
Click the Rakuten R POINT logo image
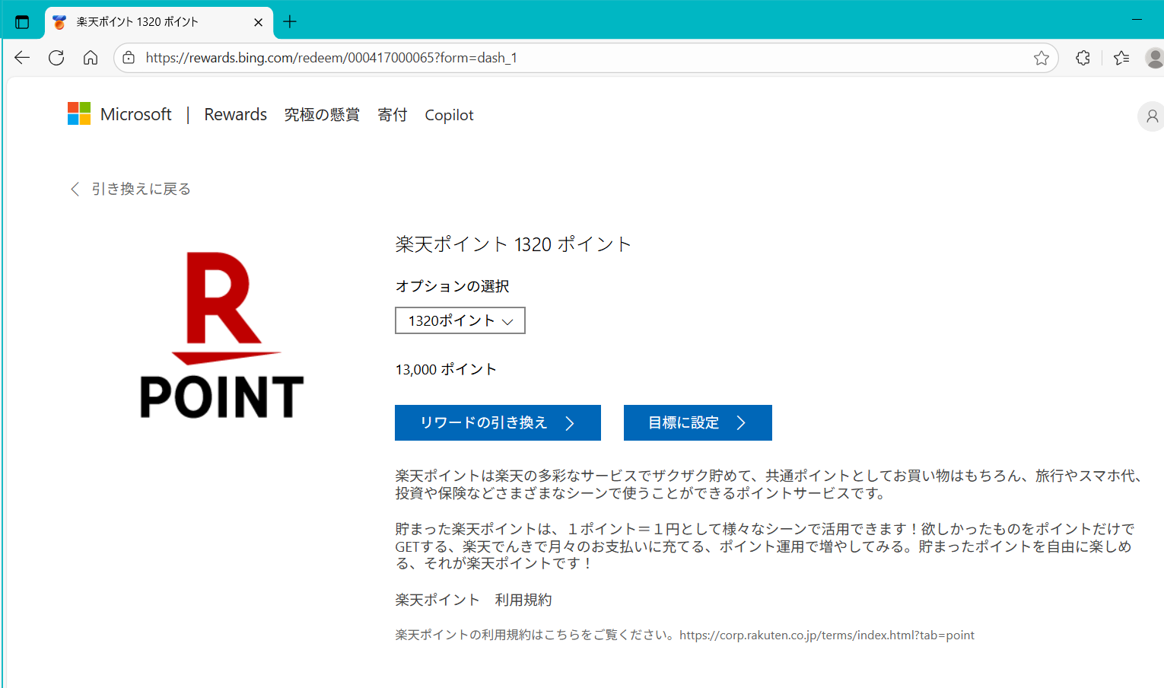(x=222, y=335)
